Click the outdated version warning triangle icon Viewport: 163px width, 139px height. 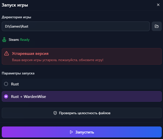[x=7, y=53]
